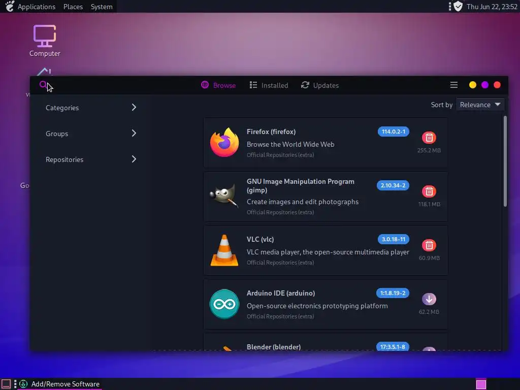This screenshot has width=520, height=390.
Task: Switch to the Installed tab
Action: (x=269, y=85)
